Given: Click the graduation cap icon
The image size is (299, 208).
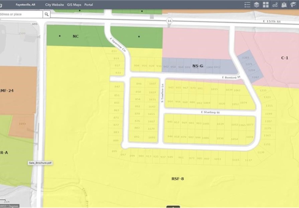Looking at the screenshot, I should [x=293, y=4].
